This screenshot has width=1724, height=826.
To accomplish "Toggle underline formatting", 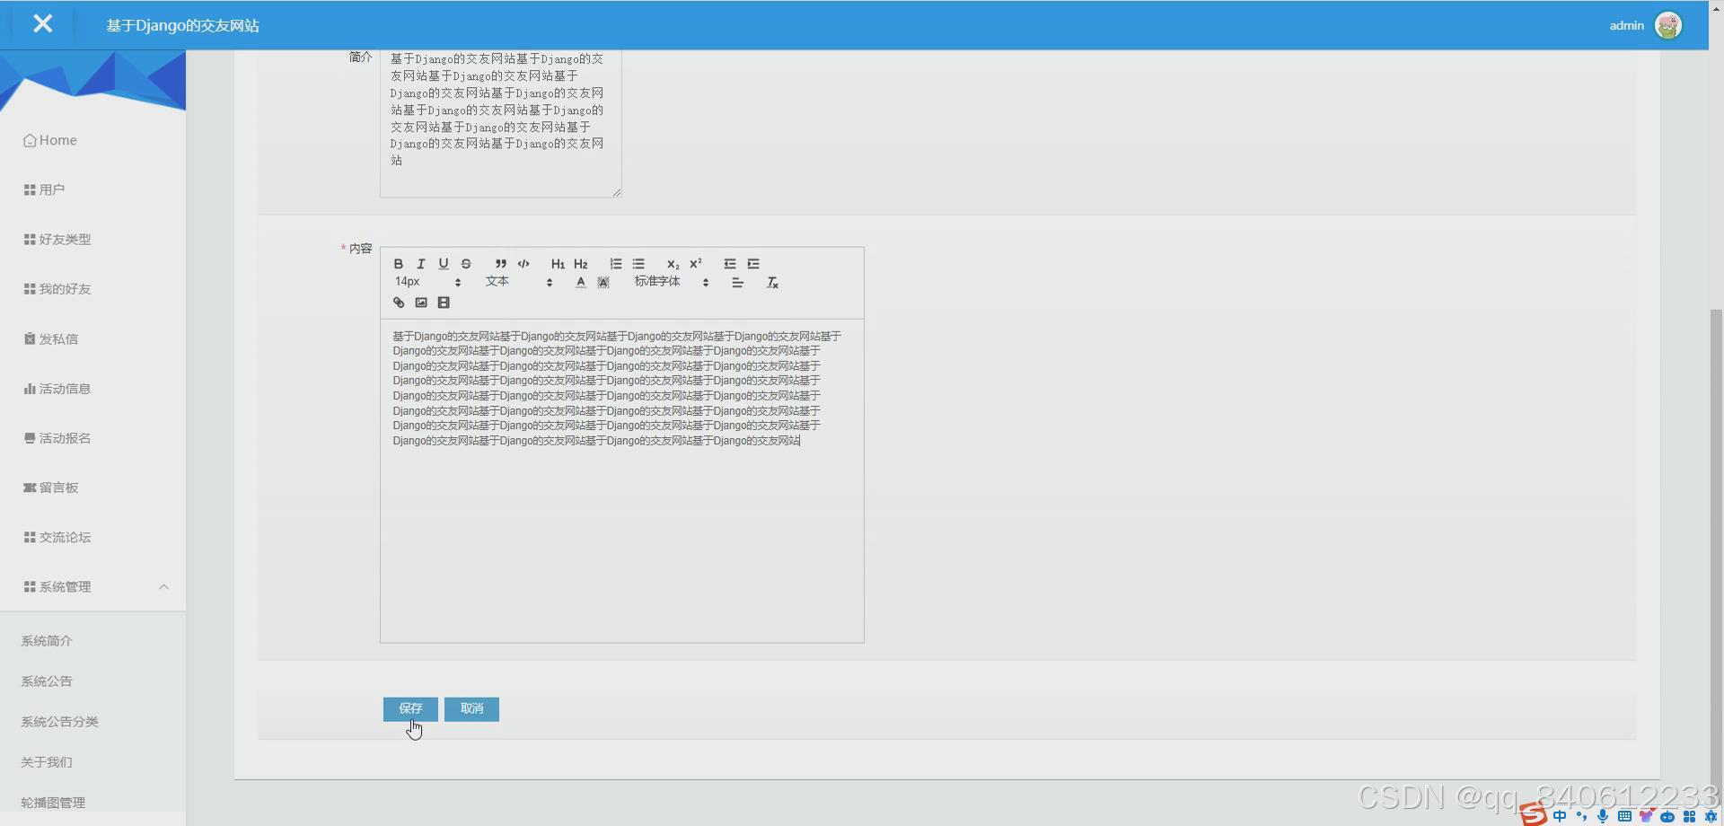I will click(x=443, y=264).
